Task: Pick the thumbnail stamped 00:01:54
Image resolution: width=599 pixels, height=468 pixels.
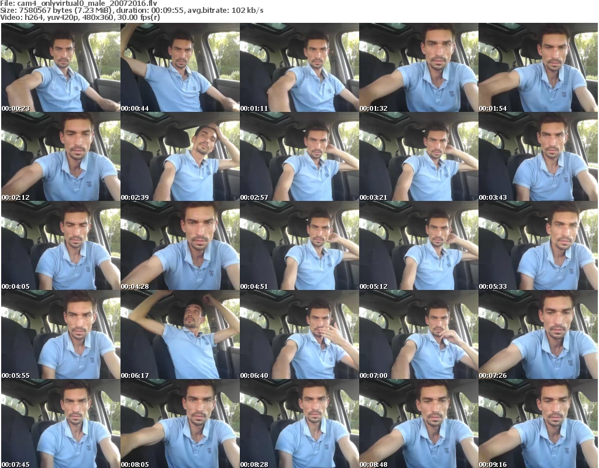Action: [x=538, y=67]
